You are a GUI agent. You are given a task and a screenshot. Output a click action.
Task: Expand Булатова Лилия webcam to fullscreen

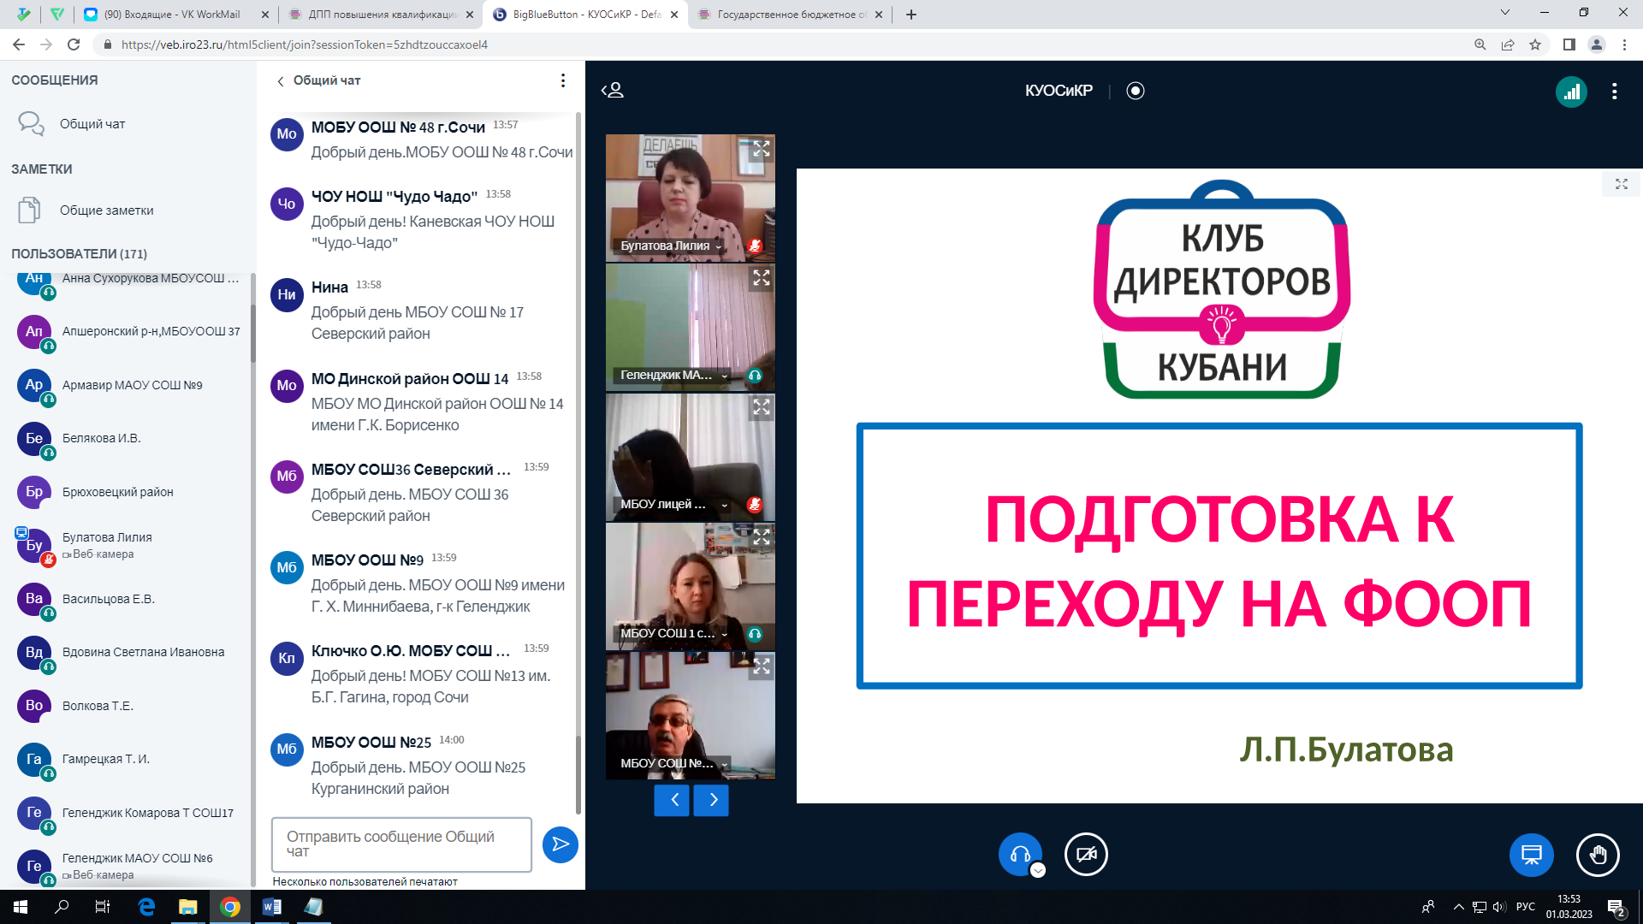761,150
